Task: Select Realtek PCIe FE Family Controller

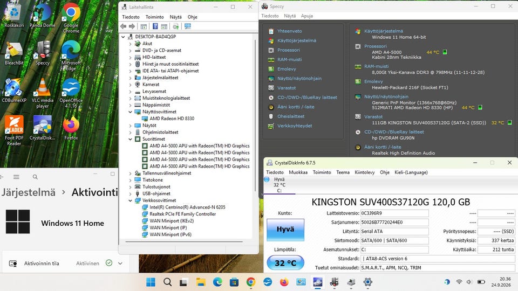Action: click(183, 214)
